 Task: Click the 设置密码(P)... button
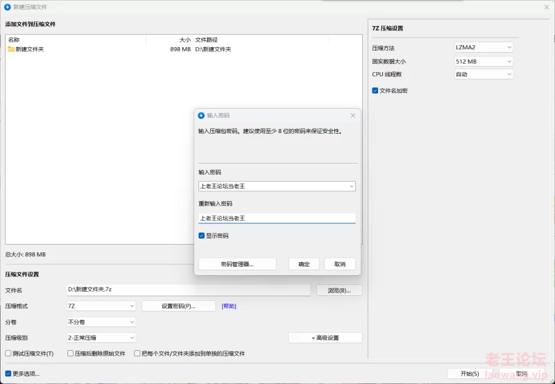[178, 306]
